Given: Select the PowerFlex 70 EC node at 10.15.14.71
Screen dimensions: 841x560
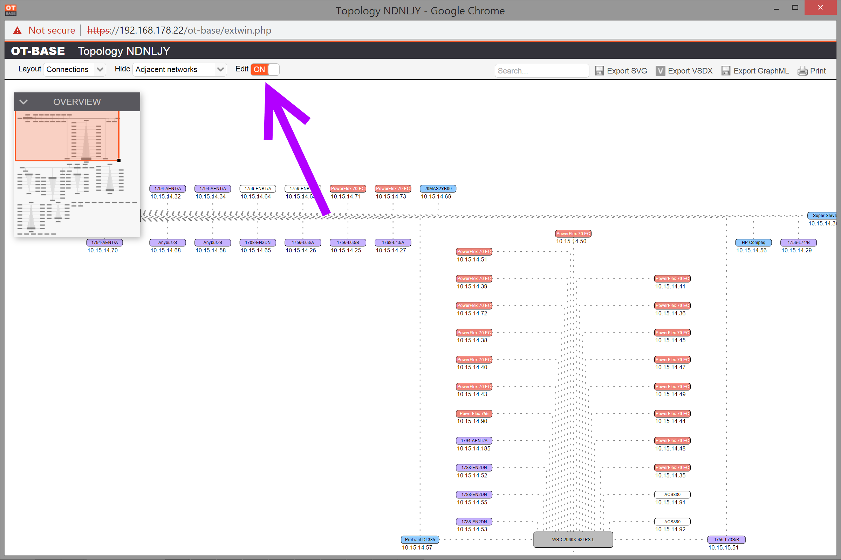Looking at the screenshot, I should pos(348,189).
